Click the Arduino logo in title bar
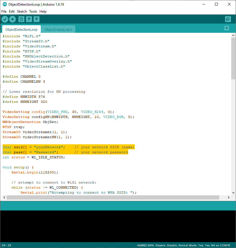The height and width of the screenshot is (248, 236). click(5, 4)
